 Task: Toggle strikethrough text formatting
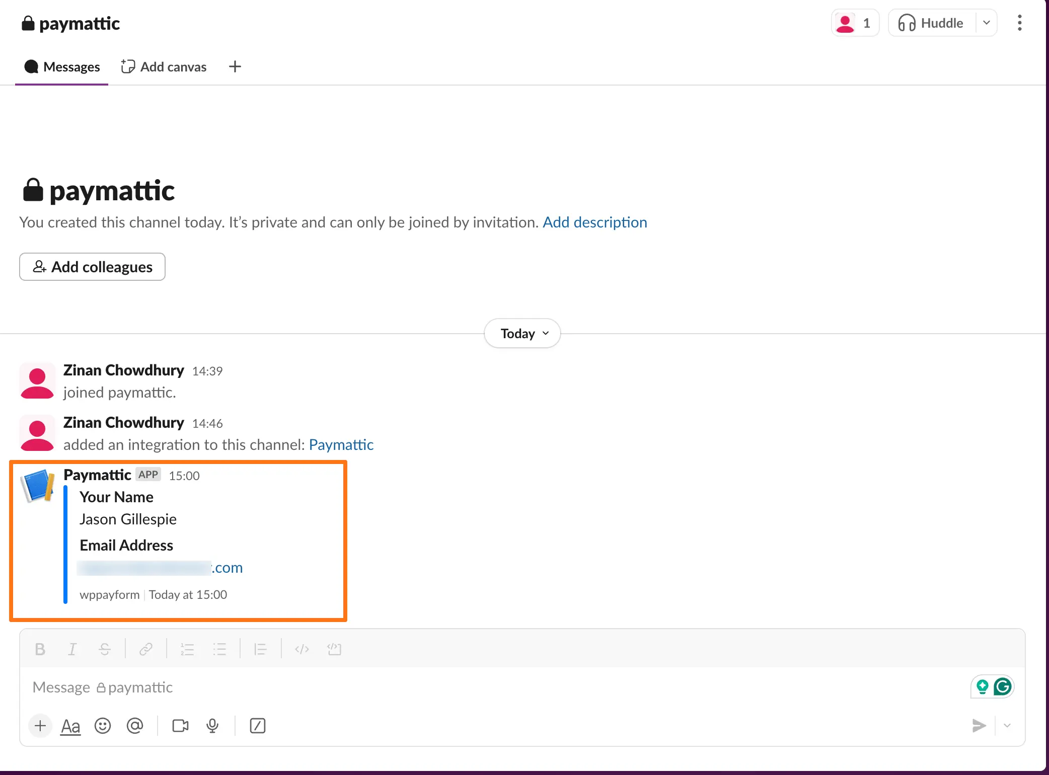(x=105, y=649)
